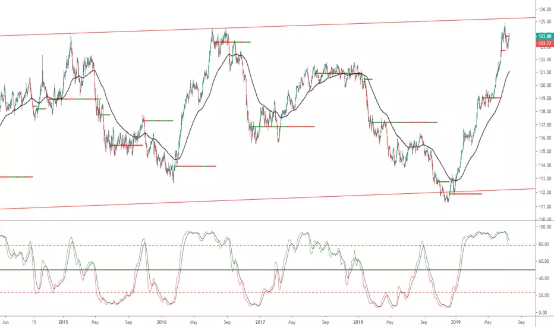The image size is (554, 327).
Task: Click the 114.00 price axis value
Action: 545,165
